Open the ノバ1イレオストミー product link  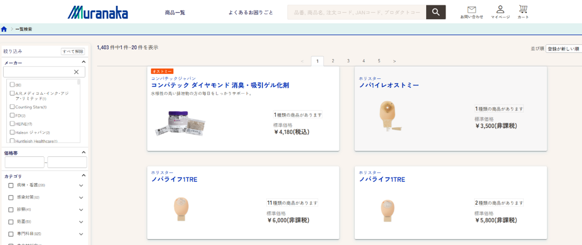pyautogui.click(x=389, y=85)
